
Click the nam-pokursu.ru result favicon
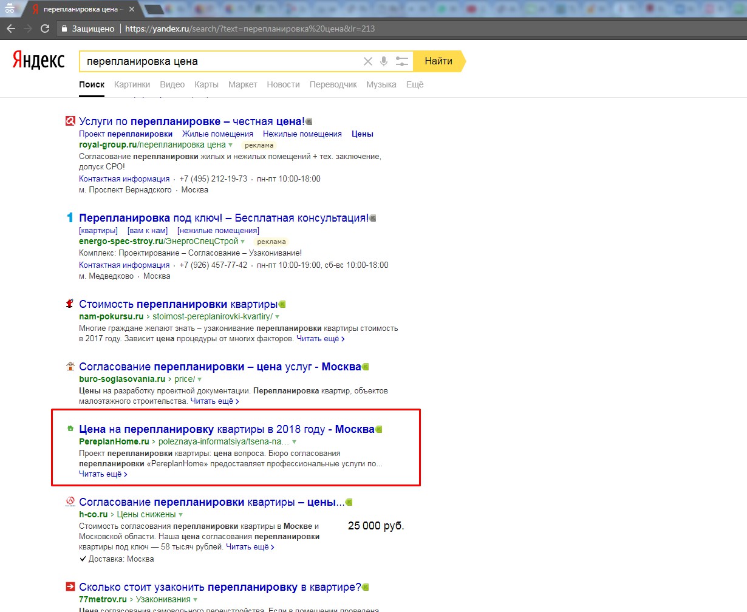click(70, 304)
